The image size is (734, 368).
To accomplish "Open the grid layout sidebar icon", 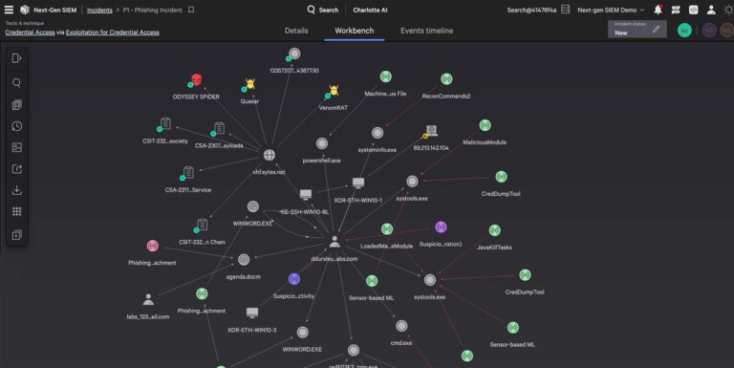I will (x=17, y=211).
